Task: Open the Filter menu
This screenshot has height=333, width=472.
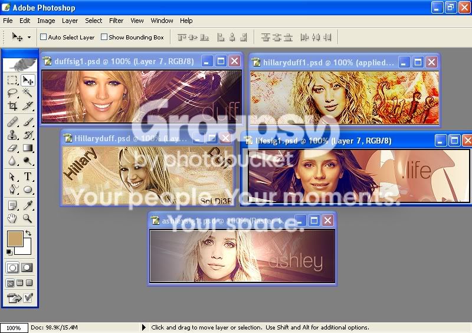Action: [x=116, y=21]
